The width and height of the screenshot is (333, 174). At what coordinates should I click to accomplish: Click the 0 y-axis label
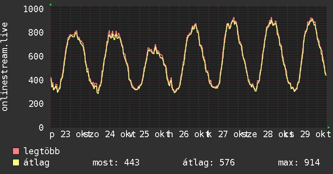click(41, 127)
